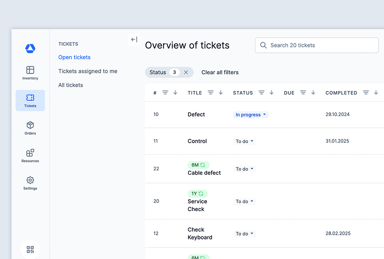The height and width of the screenshot is (259, 384).
Task: Open Settings via the gear icon
Action: click(30, 181)
